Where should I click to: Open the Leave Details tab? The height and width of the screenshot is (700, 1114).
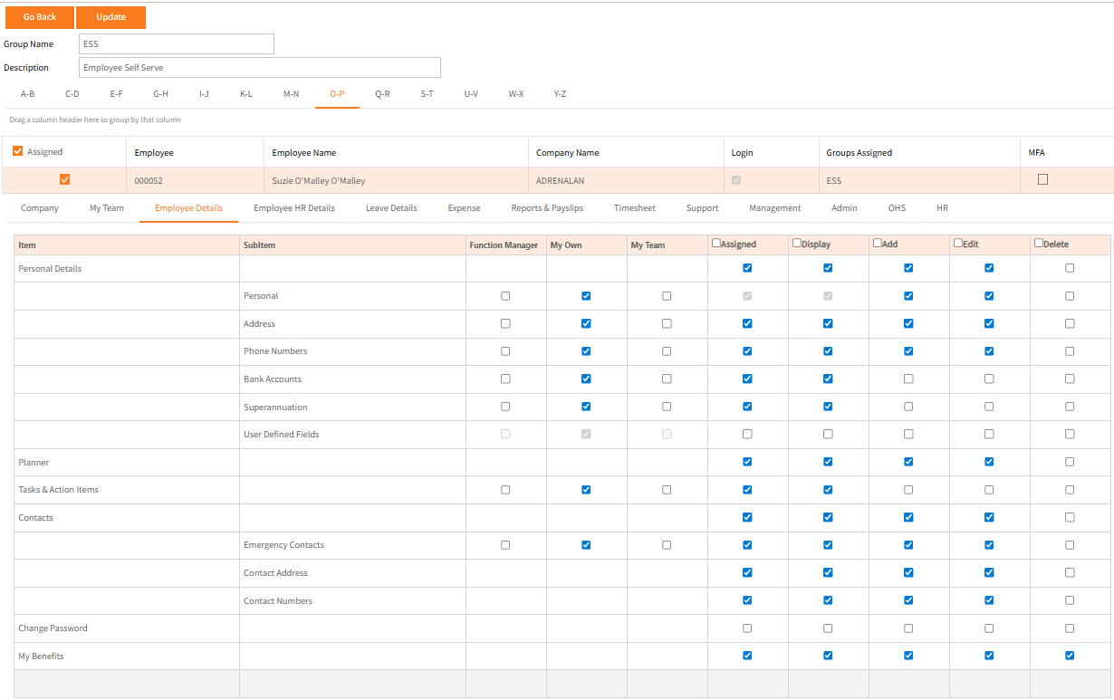pos(391,208)
